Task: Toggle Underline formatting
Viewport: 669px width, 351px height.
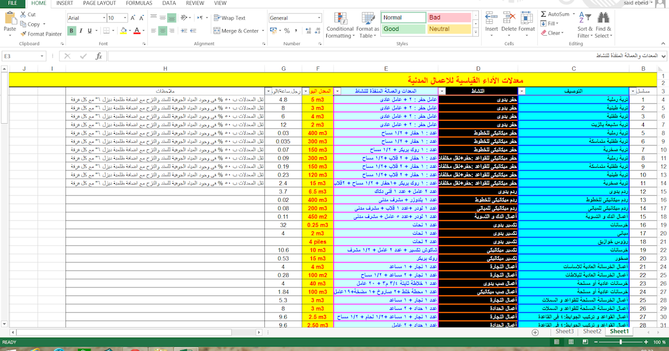Action: (89, 31)
